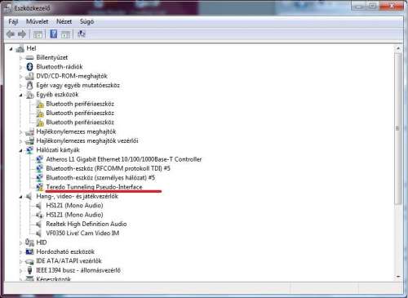Open the Művelet menu

[x=37, y=21]
